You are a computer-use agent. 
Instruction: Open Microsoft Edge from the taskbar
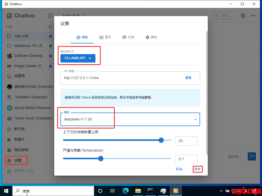point(125,191)
